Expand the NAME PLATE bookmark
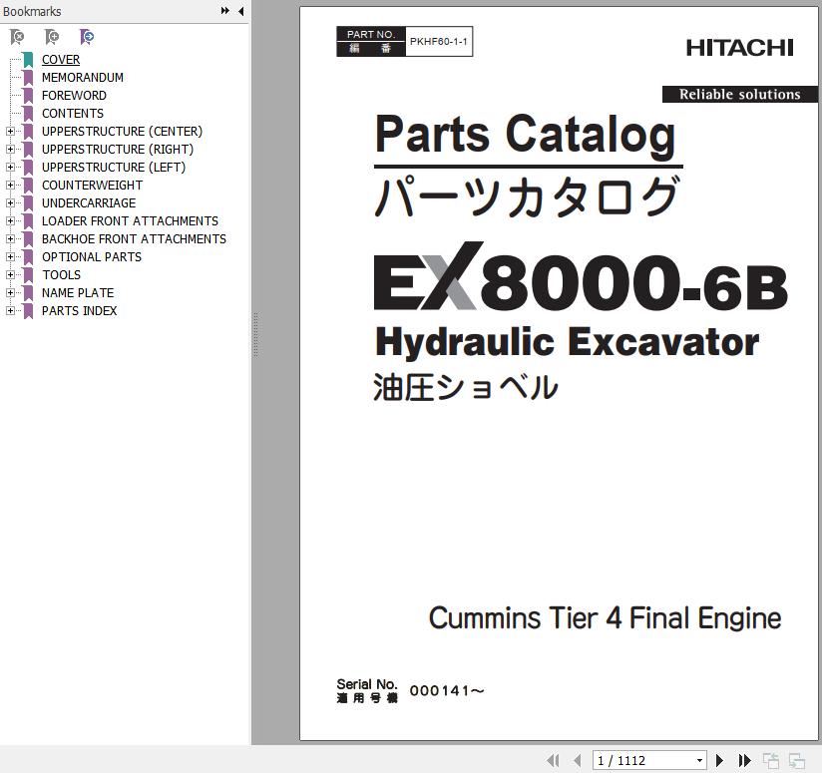 point(10,292)
